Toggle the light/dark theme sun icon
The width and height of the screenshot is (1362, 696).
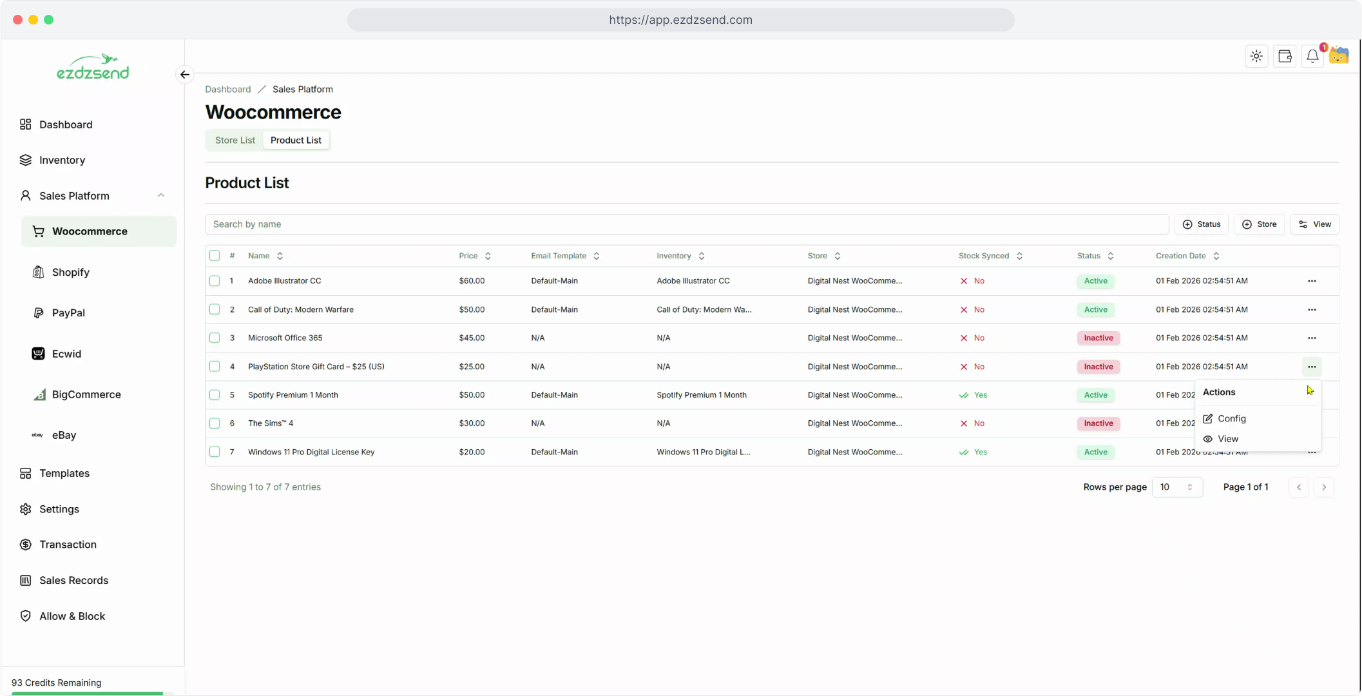pyautogui.click(x=1256, y=57)
